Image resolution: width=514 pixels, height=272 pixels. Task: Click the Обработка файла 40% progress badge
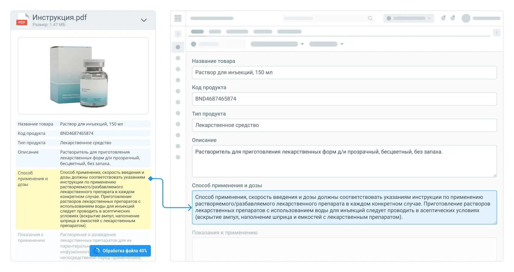click(x=120, y=251)
